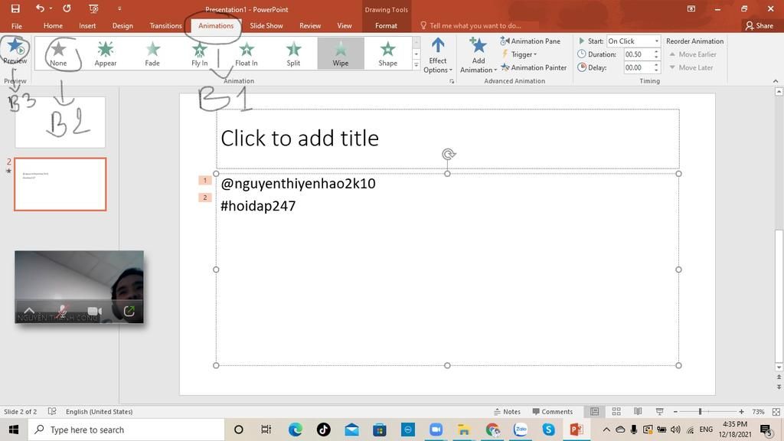Image resolution: width=784 pixels, height=441 pixels.
Task: Open the Drawing Tools Format tab
Action: pos(386,25)
